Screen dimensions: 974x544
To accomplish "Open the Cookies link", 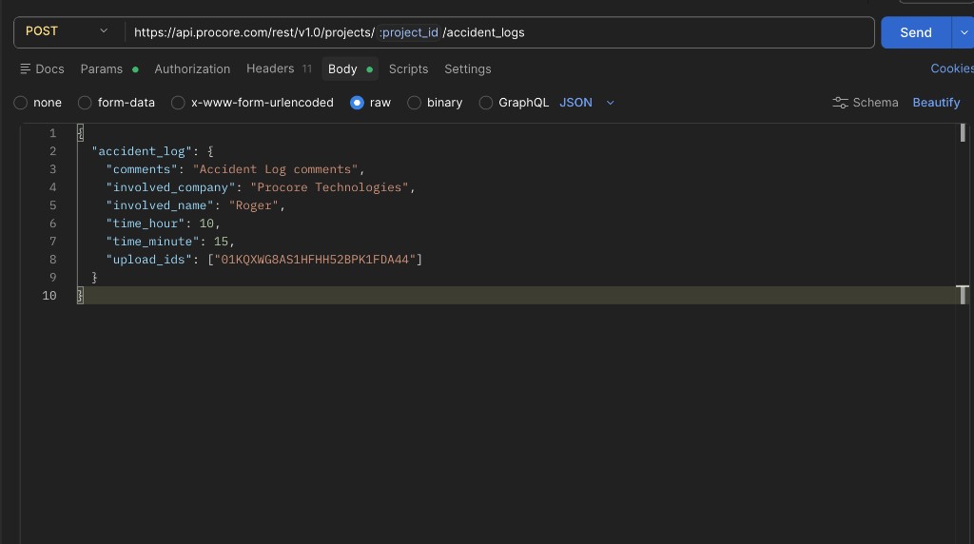I will [x=951, y=68].
